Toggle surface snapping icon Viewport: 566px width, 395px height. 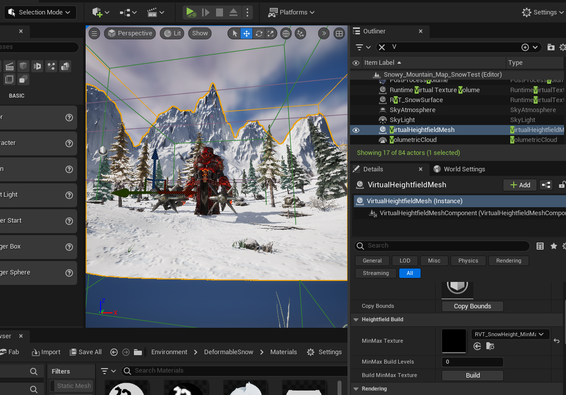(x=300, y=33)
